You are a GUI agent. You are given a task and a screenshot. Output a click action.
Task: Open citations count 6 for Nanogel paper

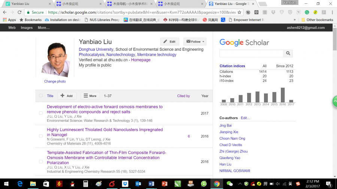[189, 136]
